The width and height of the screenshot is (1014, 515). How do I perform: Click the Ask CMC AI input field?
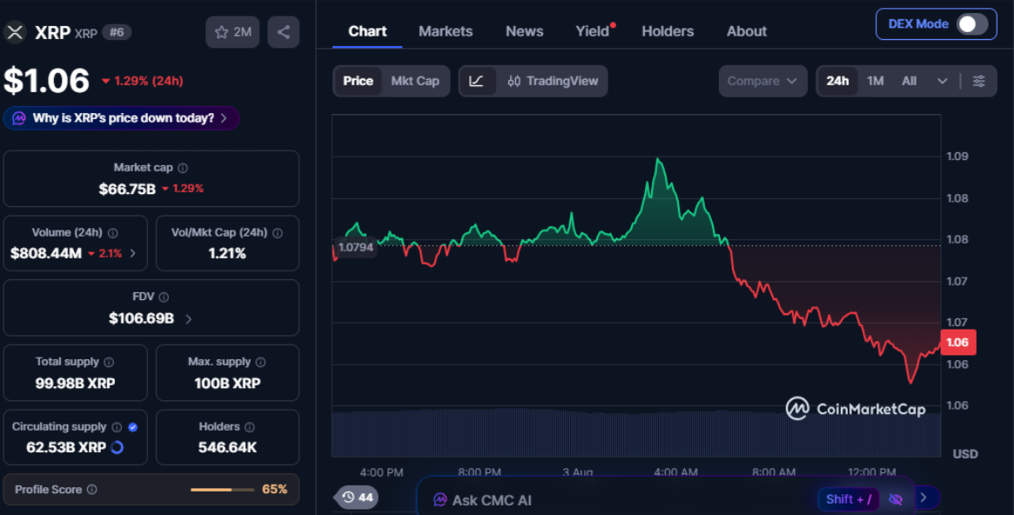click(666, 498)
